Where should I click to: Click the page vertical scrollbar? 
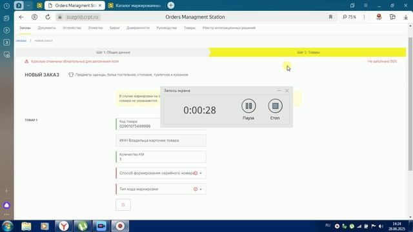pos(410,104)
